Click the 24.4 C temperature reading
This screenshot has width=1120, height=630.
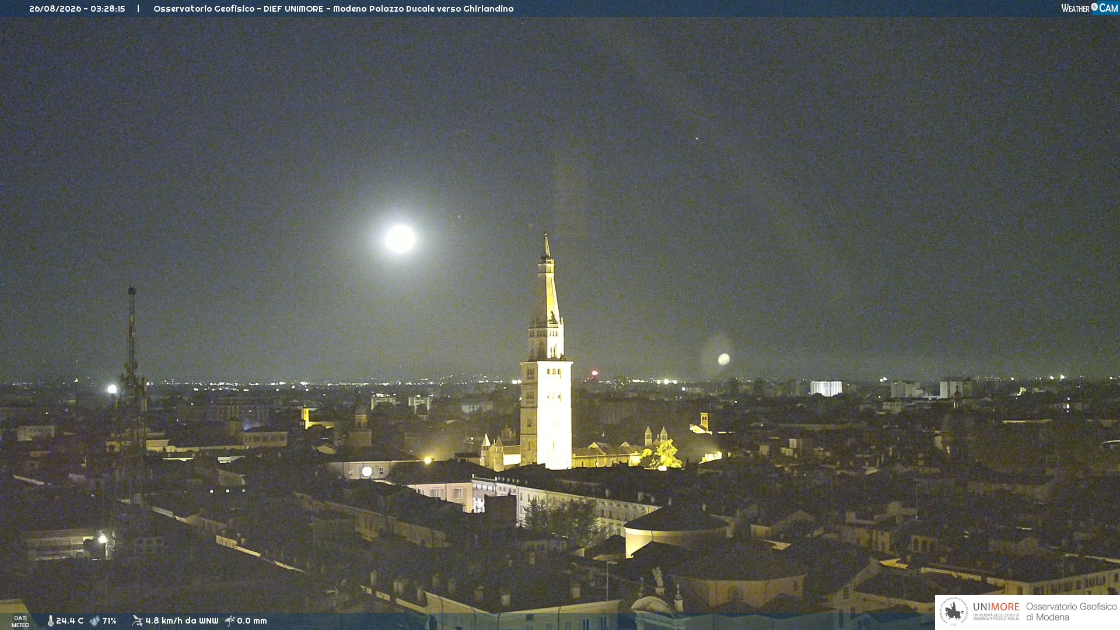tap(69, 621)
